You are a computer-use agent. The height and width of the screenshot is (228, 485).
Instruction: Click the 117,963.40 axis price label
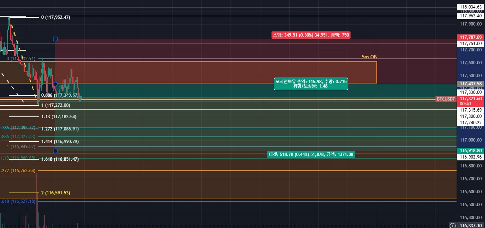[471, 16]
